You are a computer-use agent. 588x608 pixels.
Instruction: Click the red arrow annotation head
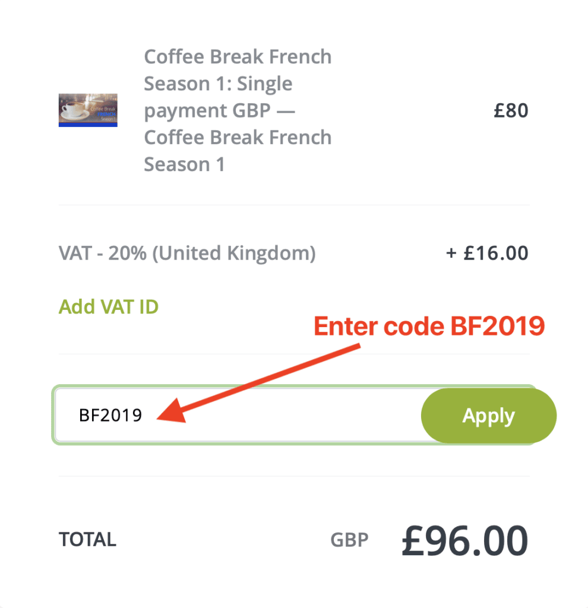(x=172, y=411)
